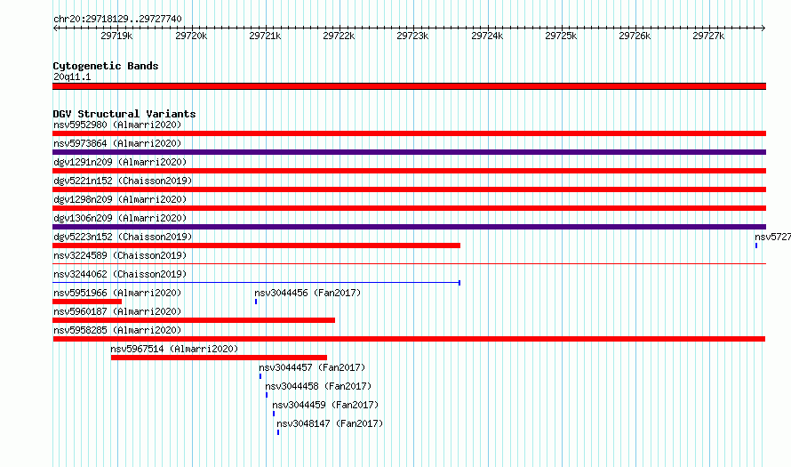This screenshot has height=467, width=791.
Task: Click the short red bar of nsv5951966
Action: tap(87, 302)
